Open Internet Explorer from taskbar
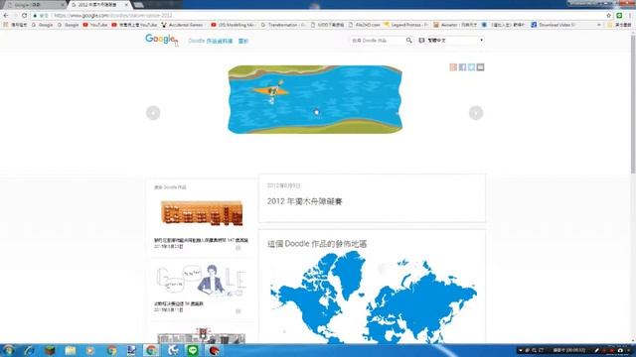Screen dimensions: 636x357 pos(29,350)
